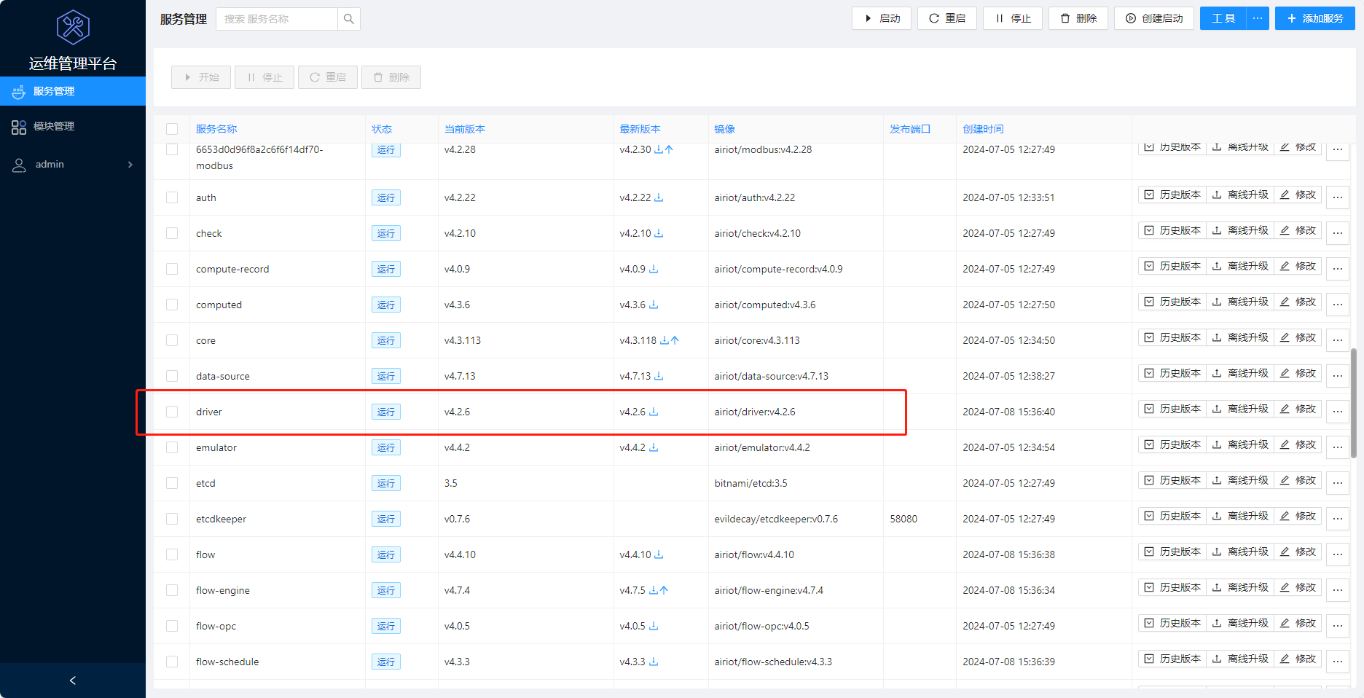This screenshot has height=698, width=1364.
Task: Click the vertical scrollbar thumb of the table
Action: click(1354, 403)
